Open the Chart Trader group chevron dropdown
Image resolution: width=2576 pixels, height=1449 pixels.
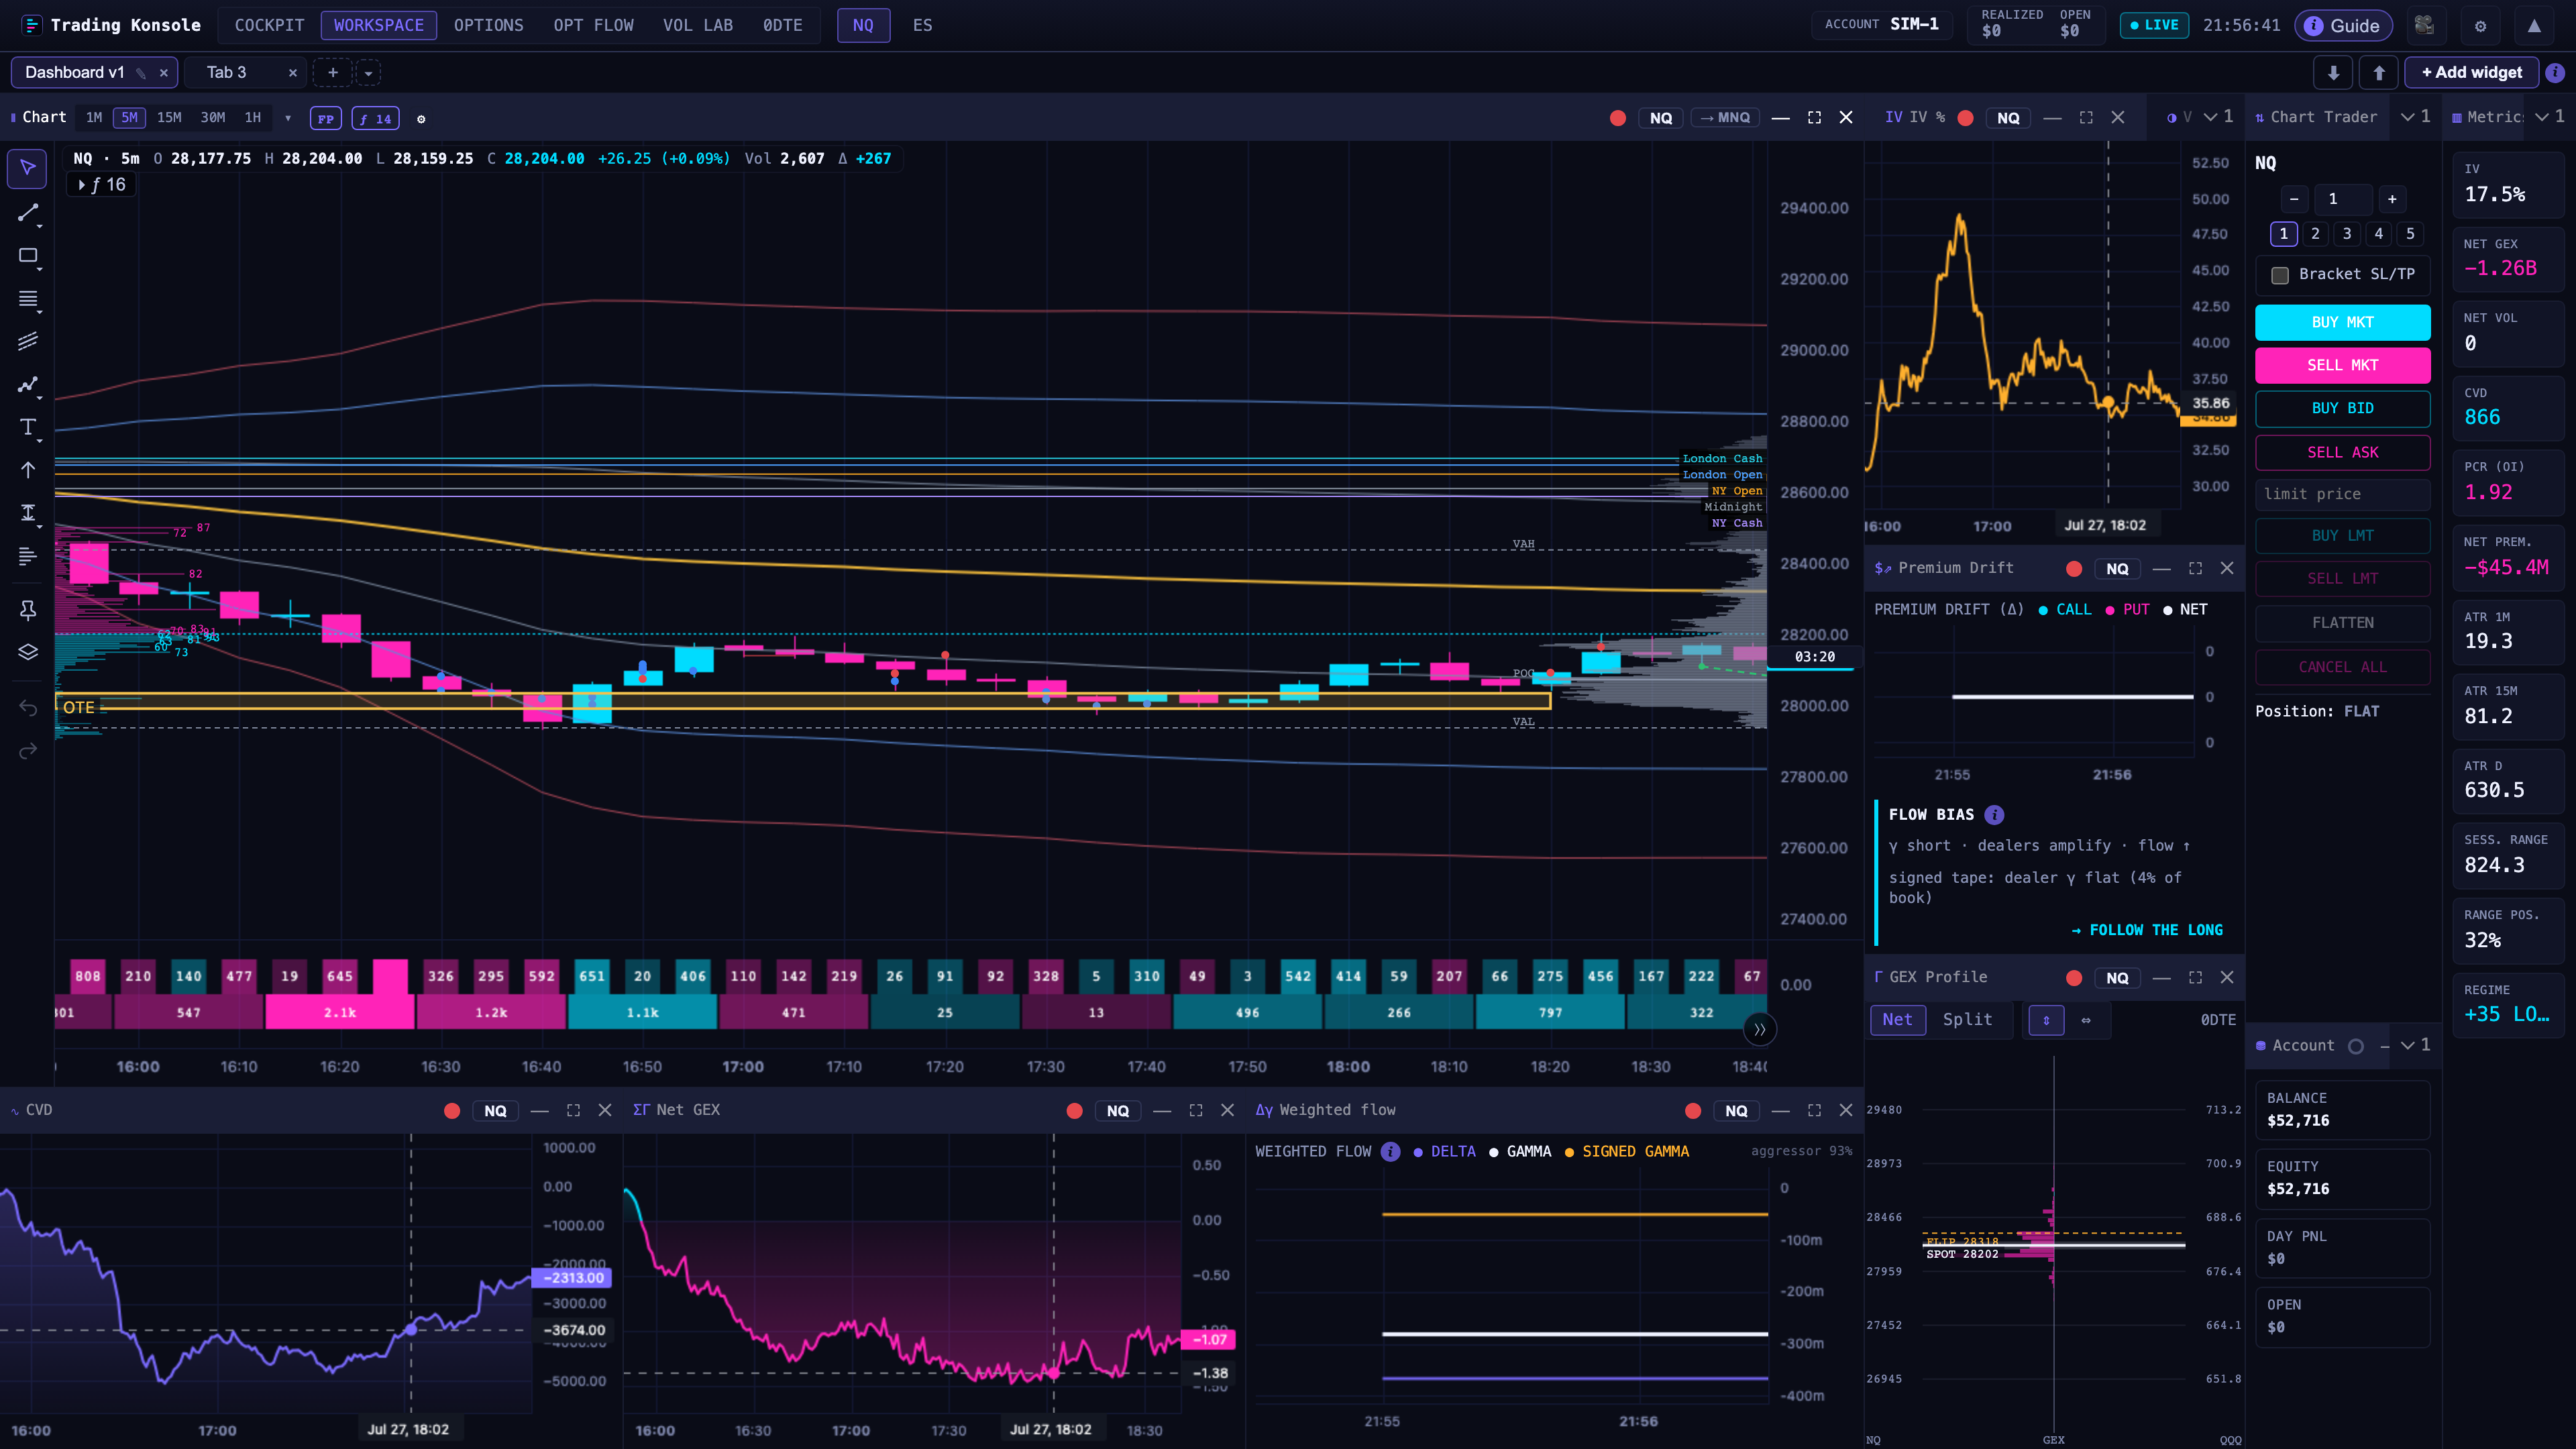[x=2415, y=117]
